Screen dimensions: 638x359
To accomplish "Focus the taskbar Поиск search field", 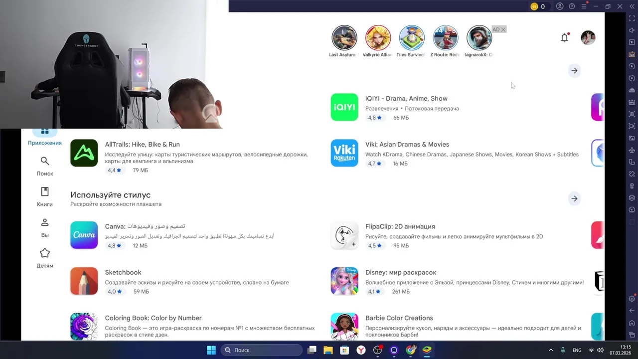I will point(261,350).
